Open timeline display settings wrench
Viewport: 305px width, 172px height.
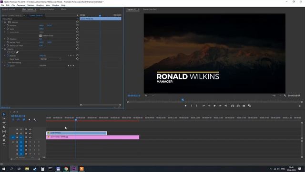coord(35,120)
